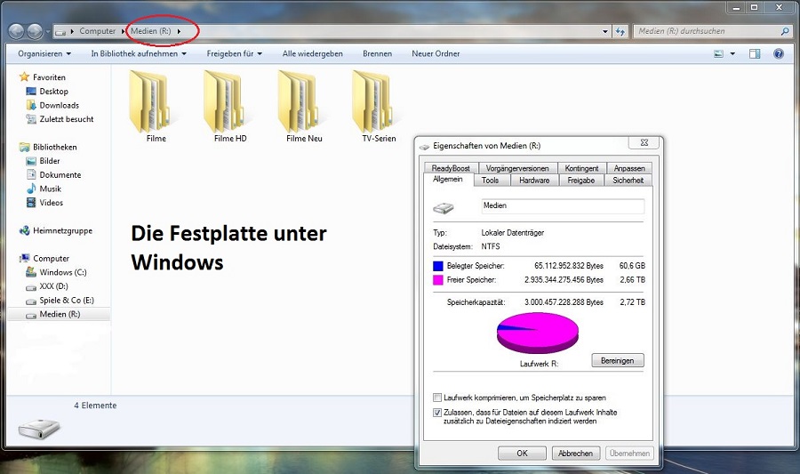Click the Windows (C:) drive icon
The width and height of the screenshot is (800, 474).
coord(31,272)
